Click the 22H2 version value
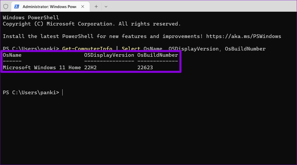 coord(90,68)
